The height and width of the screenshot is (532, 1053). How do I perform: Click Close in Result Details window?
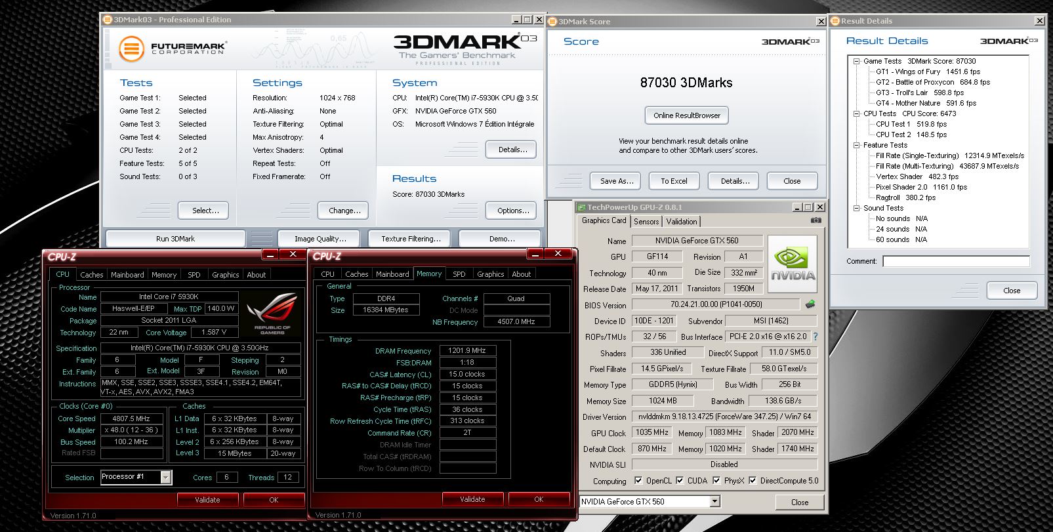click(1012, 291)
